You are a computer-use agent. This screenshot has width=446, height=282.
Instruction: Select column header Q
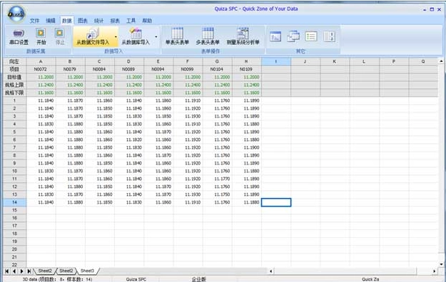pyautogui.click(x=423, y=61)
